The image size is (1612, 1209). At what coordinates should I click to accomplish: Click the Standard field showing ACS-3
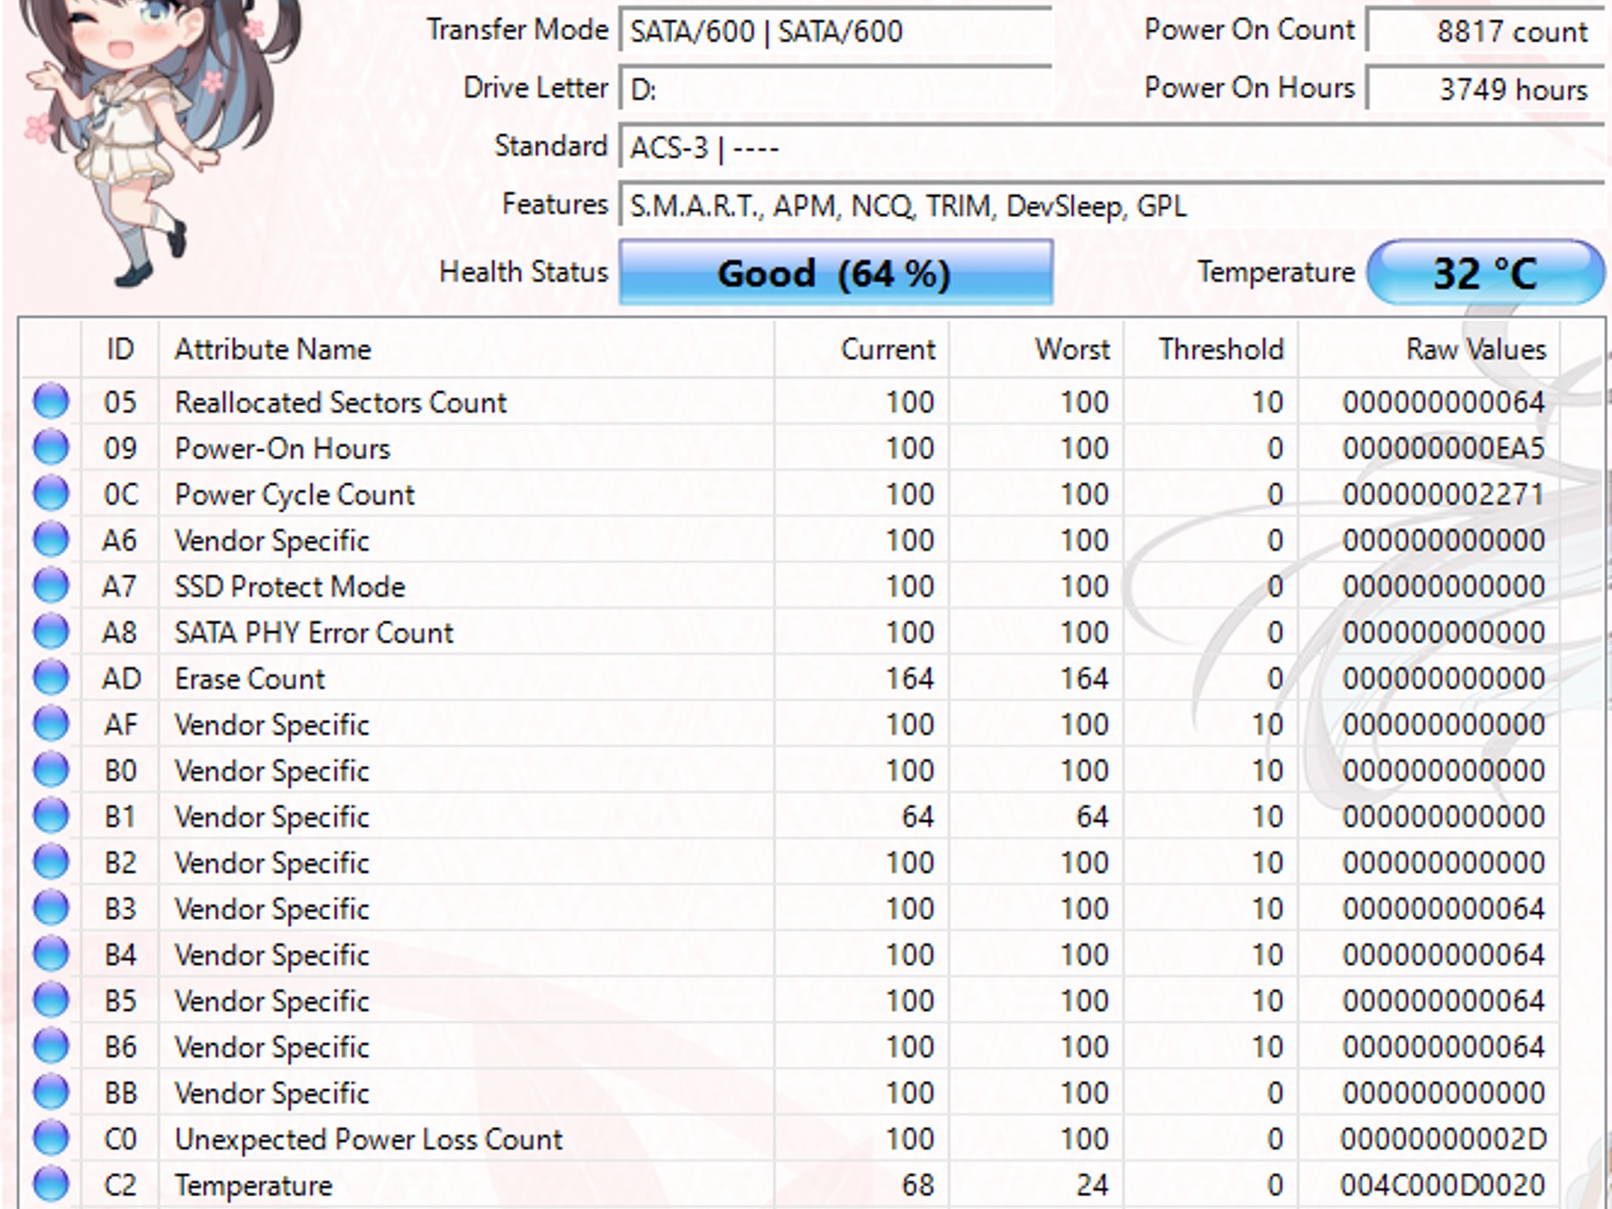(1111, 147)
